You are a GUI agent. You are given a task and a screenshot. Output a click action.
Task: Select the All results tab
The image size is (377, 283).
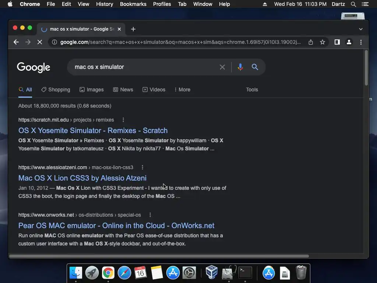pyautogui.click(x=25, y=90)
